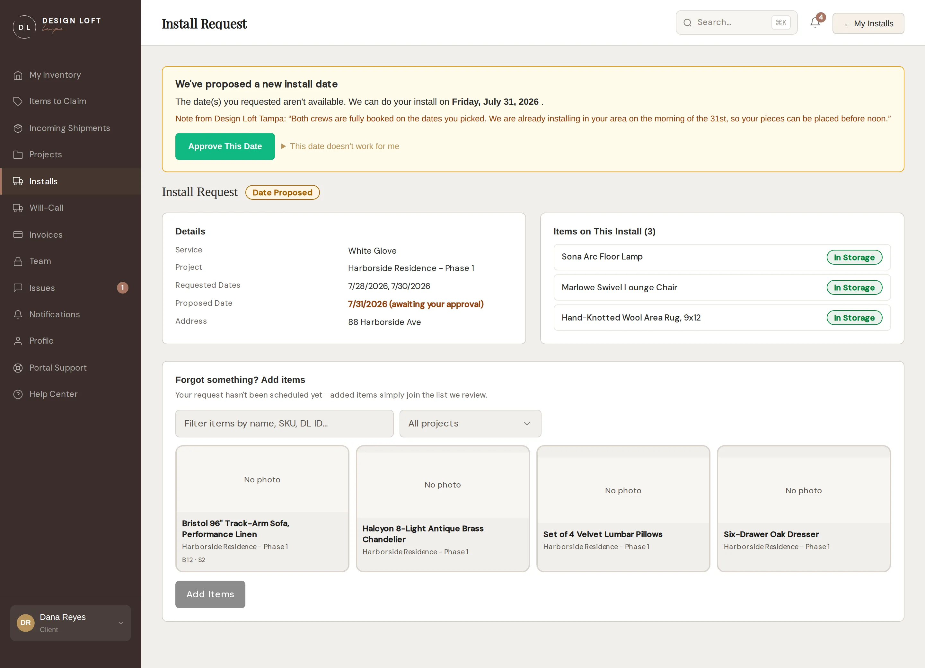Click the Notifications bell icon in sidebar
This screenshot has height=668, width=925.
pos(18,314)
